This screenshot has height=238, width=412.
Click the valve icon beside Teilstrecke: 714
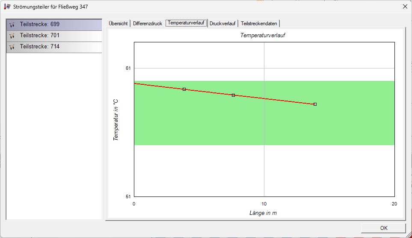click(12, 47)
